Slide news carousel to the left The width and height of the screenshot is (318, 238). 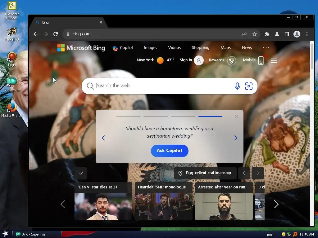click(63, 204)
